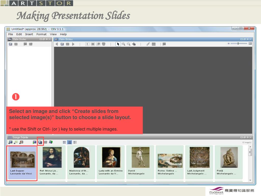The height and width of the screenshot is (196, 261).
Task: Open the Help menu
Action: click(63, 34)
